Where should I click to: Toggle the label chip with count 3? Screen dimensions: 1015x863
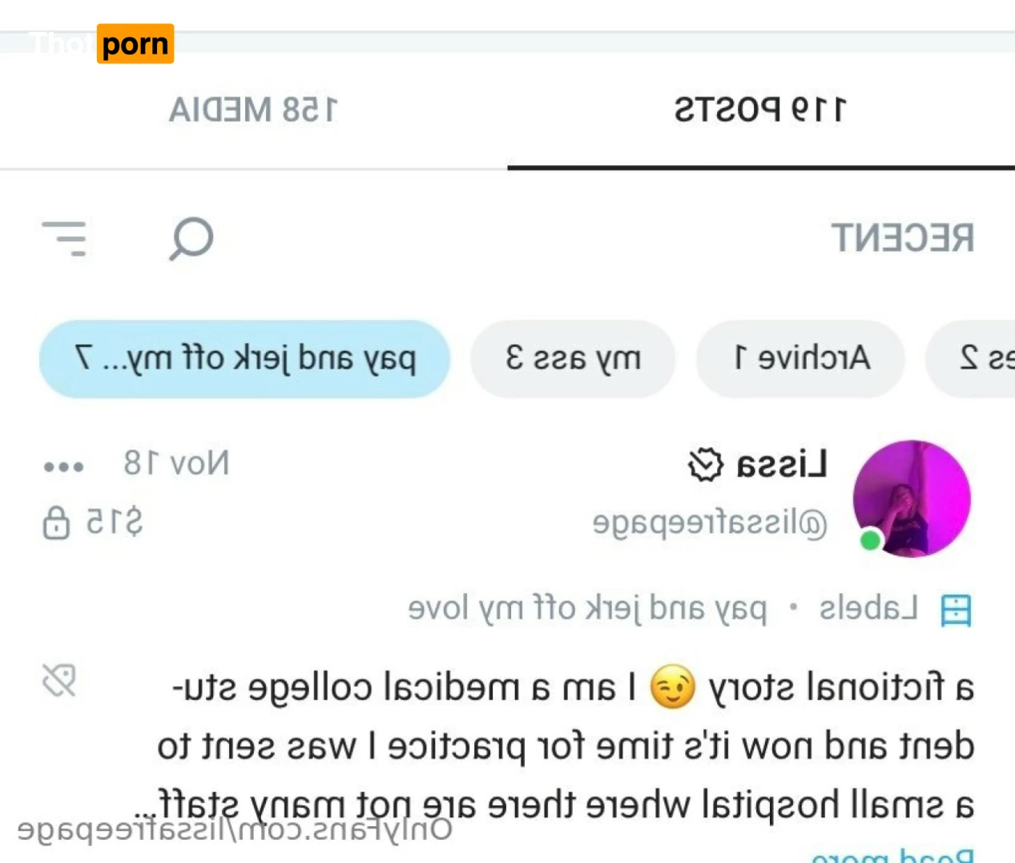573,359
